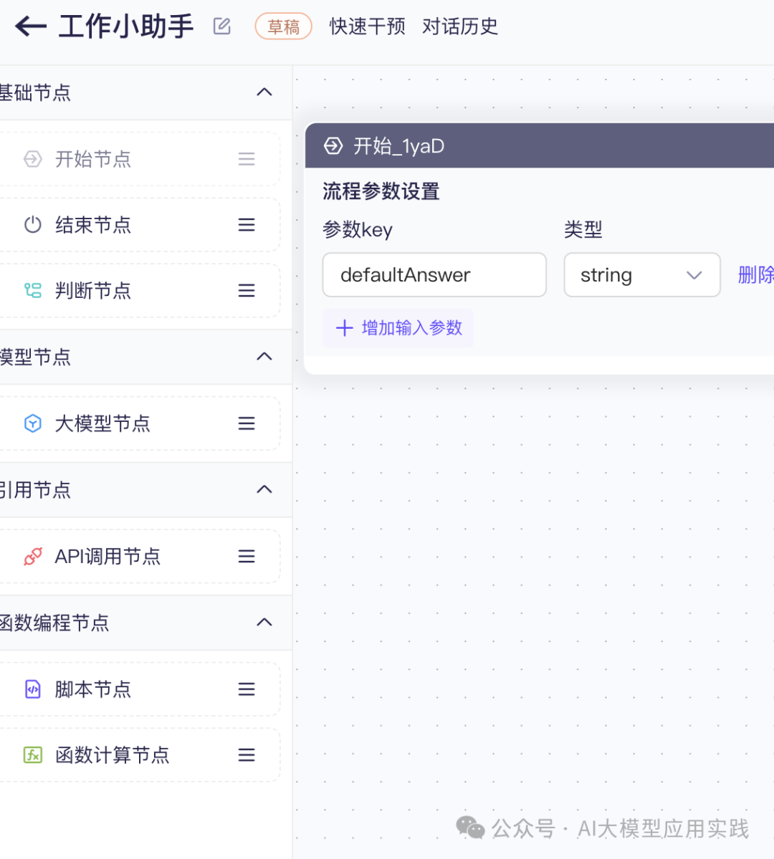Collapse the 引用节点 section
This screenshot has width=774, height=859.
click(x=264, y=490)
